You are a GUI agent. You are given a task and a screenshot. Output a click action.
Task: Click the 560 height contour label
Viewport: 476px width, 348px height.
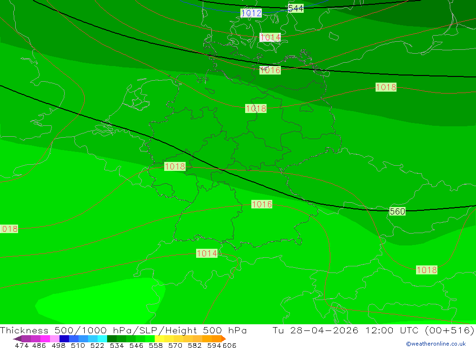click(397, 211)
